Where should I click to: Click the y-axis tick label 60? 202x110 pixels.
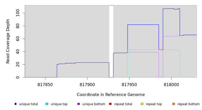18,39
